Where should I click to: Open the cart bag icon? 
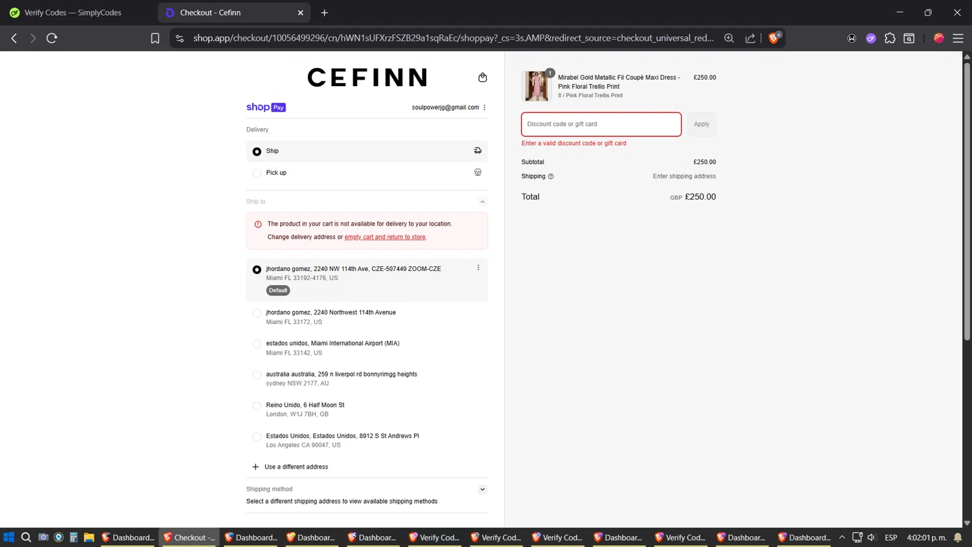click(x=482, y=77)
